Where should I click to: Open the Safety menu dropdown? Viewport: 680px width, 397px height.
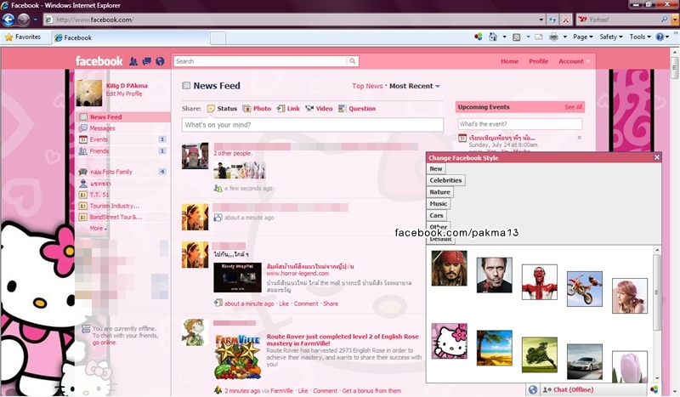pos(611,37)
